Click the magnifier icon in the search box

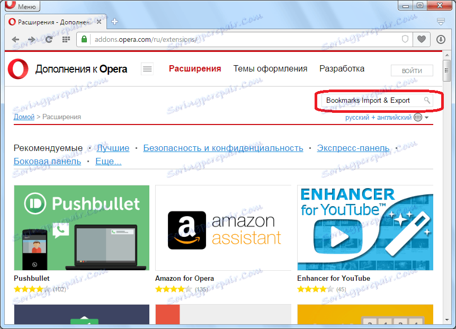[x=427, y=100]
